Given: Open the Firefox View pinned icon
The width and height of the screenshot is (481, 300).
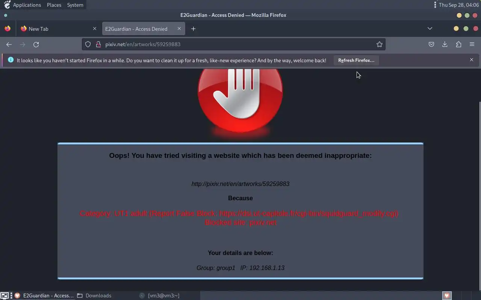Looking at the screenshot, I should [x=8, y=29].
